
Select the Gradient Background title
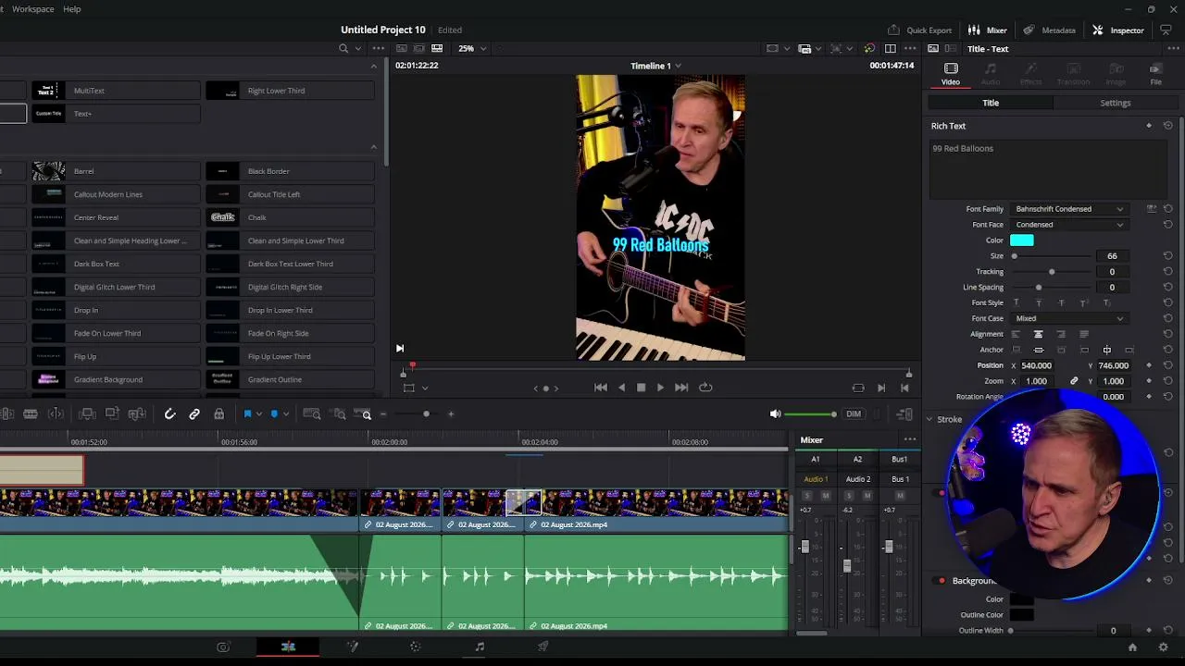tap(116, 379)
